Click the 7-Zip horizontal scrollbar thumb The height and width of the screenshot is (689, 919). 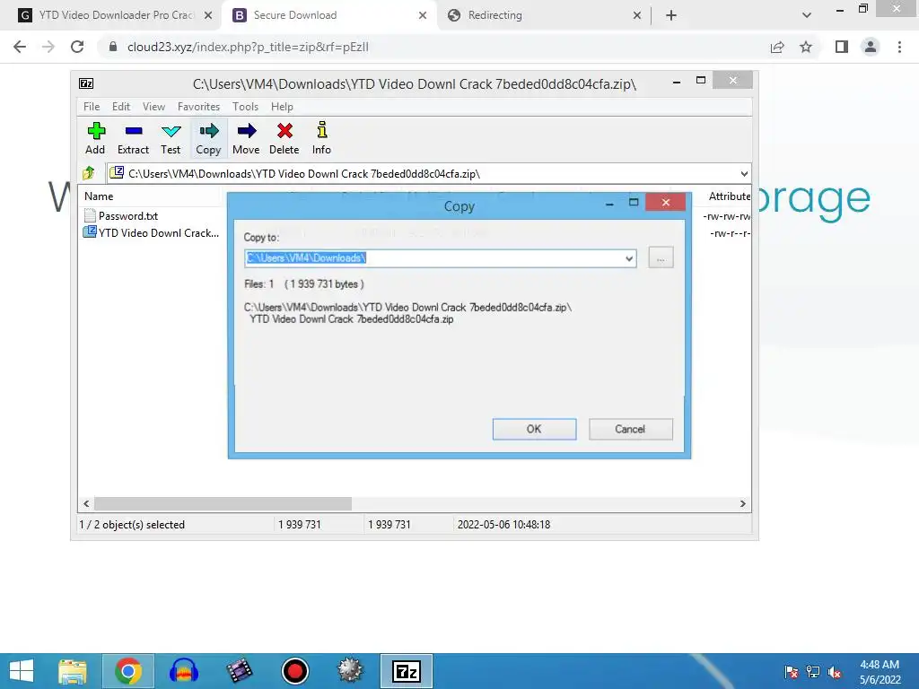pos(223,504)
